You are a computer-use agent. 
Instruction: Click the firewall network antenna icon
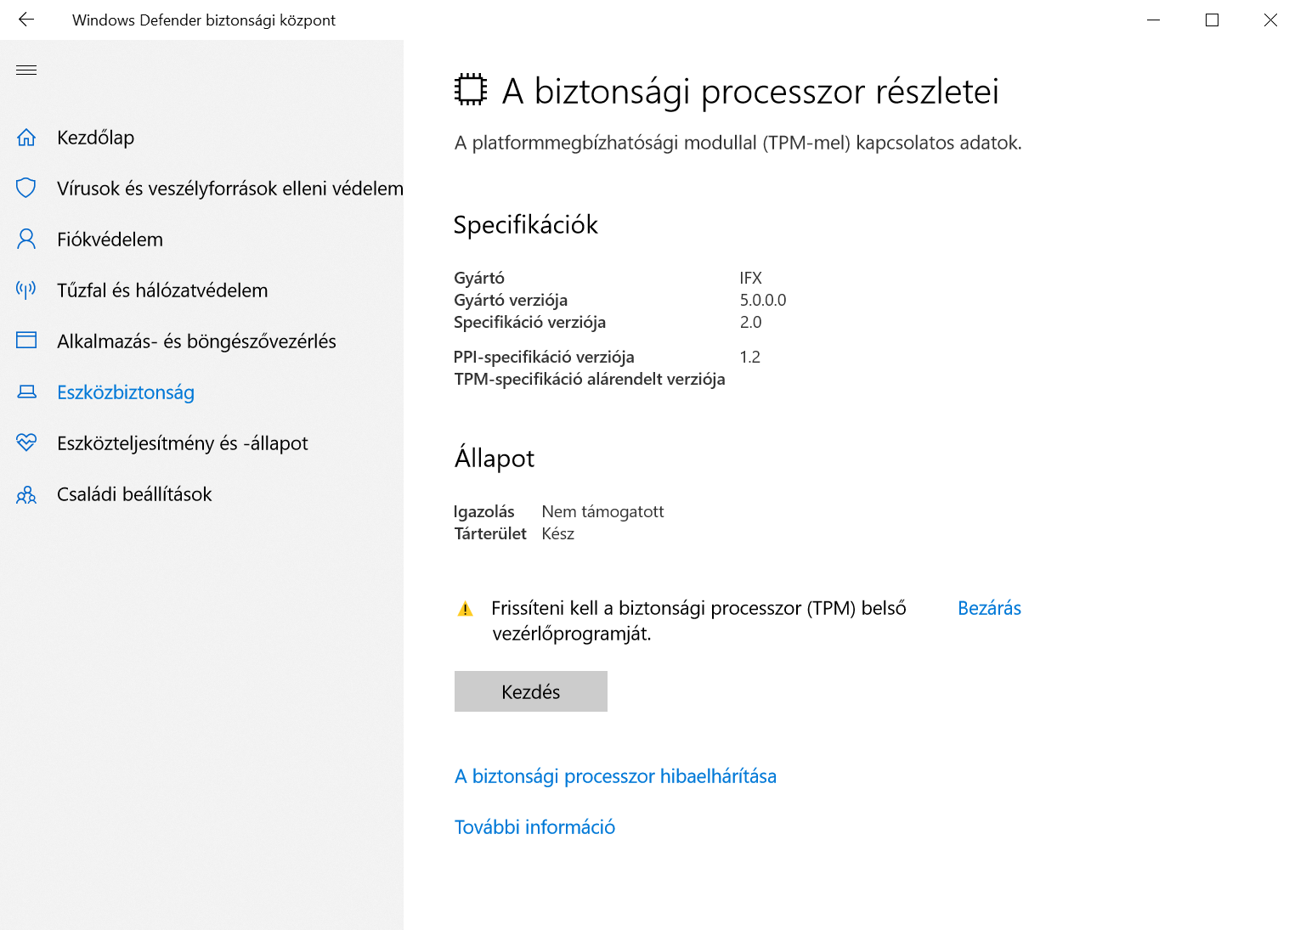click(x=26, y=290)
